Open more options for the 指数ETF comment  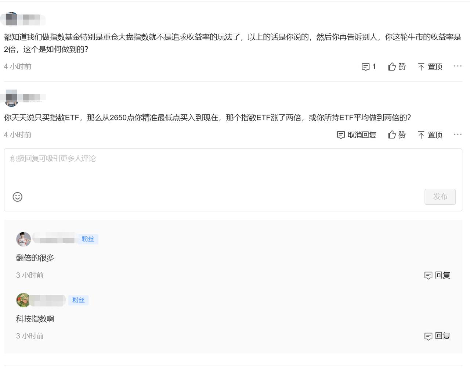[458, 135]
